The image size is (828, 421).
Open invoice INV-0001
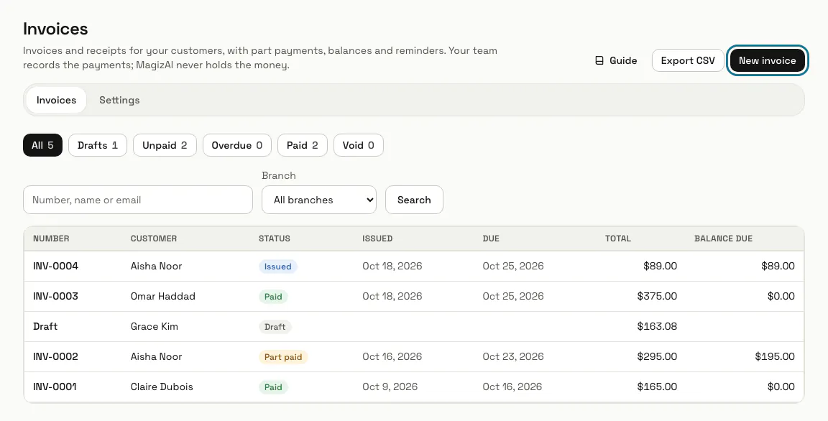(x=55, y=387)
